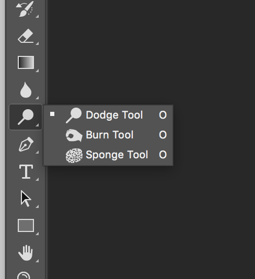Image resolution: width=255 pixels, height=279 pixels.
Task: Click the Sponge Tool textured icon
Action: coord(74,155)
